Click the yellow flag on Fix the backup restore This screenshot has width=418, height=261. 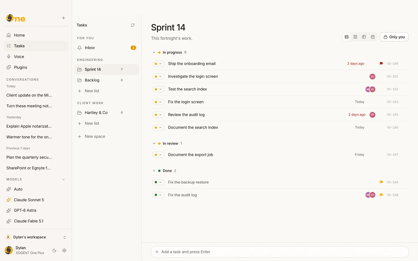tap(381, 182)
